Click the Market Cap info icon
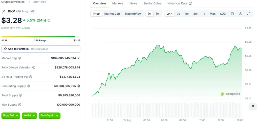 [19, 58]
